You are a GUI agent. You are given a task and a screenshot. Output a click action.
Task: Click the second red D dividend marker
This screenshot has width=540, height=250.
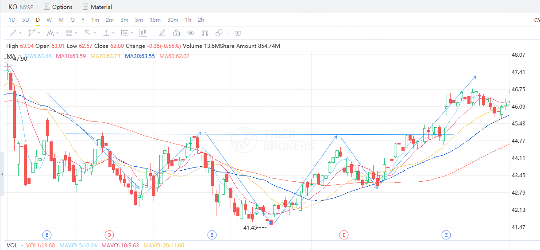344,234
